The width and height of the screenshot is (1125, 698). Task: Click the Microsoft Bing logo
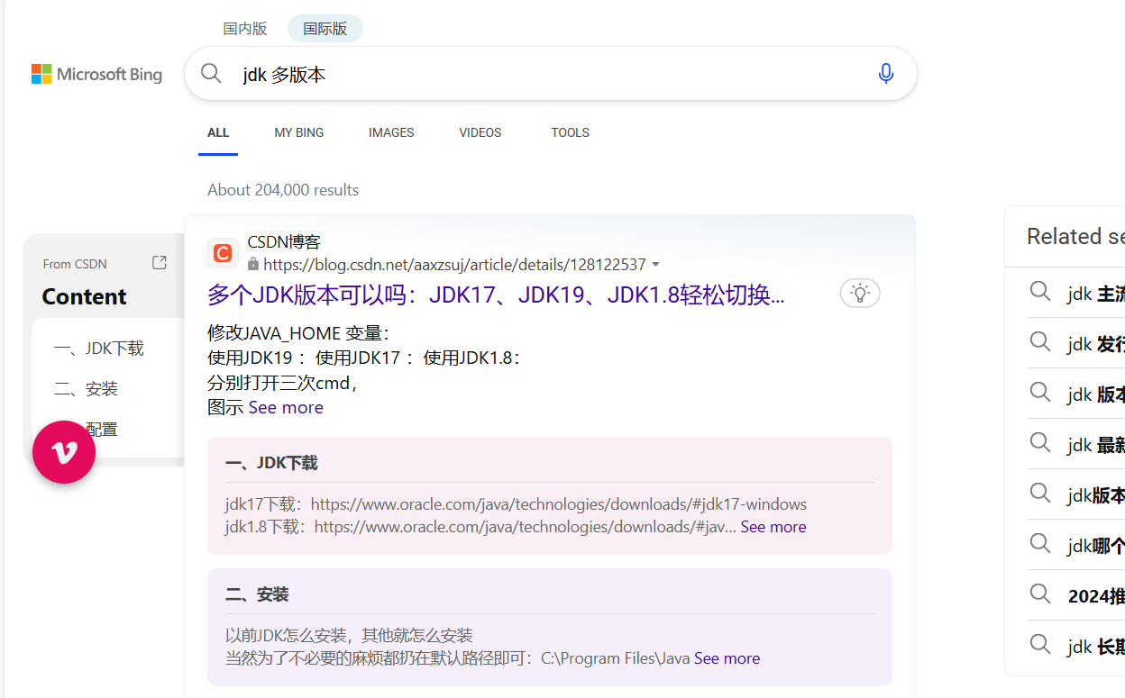96,74
